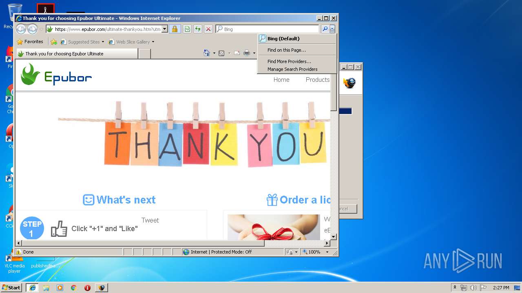Click Internet Explorer taskbar icon
Image resolution: width=522 pixels, height=293 pixels.
click(x=32, y=288)
